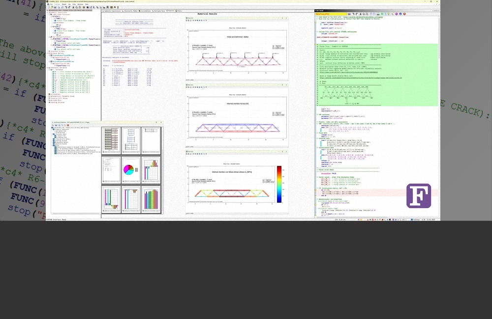Click the red stop icon in FORTRAN editor

pos(404,14)
